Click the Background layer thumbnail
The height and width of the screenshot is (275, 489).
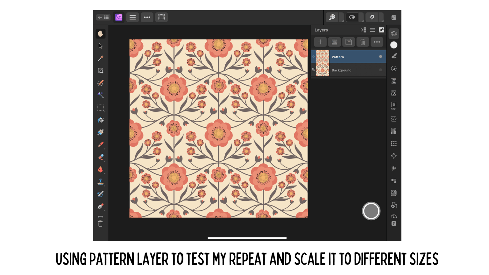(322, 70)
